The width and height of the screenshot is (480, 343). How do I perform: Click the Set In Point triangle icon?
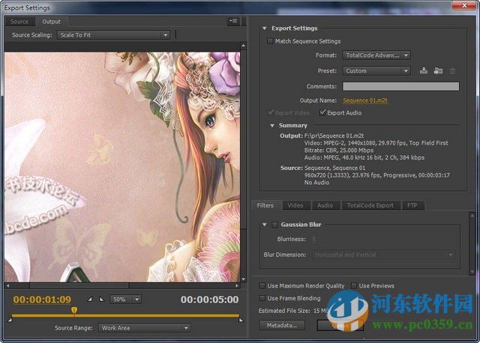click(90, 300)
